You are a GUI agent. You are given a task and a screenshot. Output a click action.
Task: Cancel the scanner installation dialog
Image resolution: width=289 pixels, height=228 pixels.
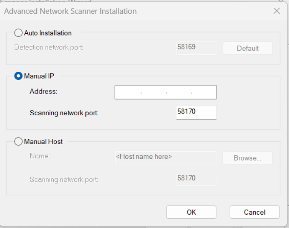254,212
